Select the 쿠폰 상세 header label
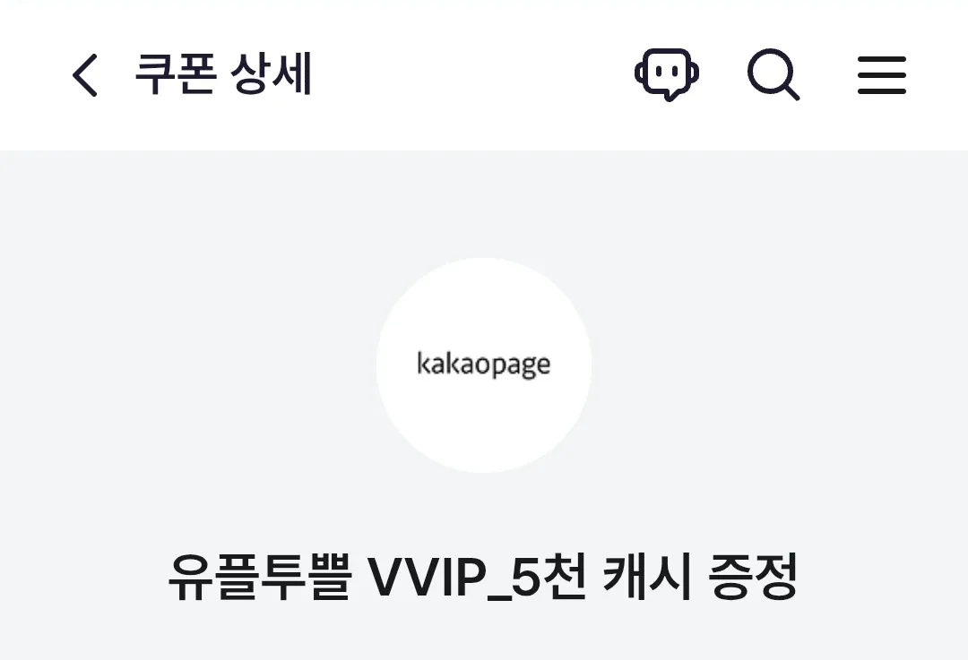This screenshot has width=968, height=660. (x=223, y=74)
